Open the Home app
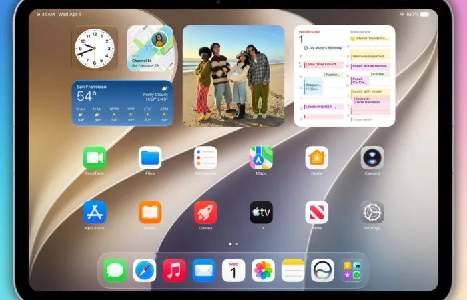The image size is (467, 300). (x=317, y=158)
